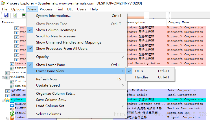The width and height of the screenshot is (210, 120).
Task: Click the System Information graph toolbar icon
Action: 24,15
